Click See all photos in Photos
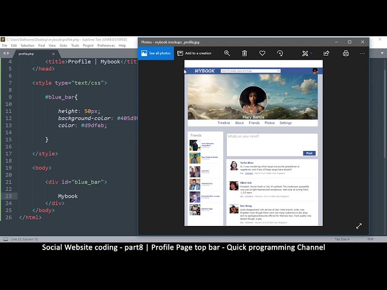Screen dimensions: 387x290 click(x=156, y=53)
